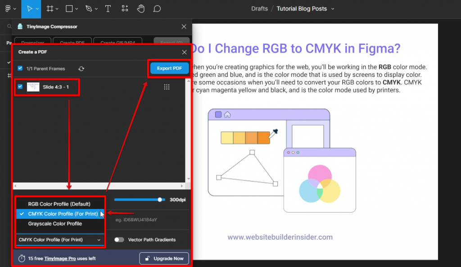
Task: Open the Shape tool dropdown arrow
Action: (77, 9)
